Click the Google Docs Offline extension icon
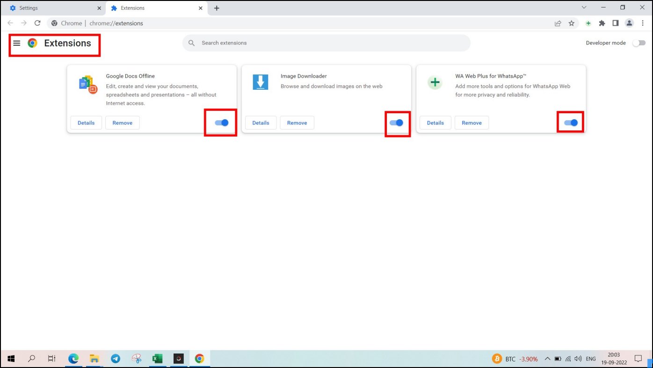 pos(88,84)
